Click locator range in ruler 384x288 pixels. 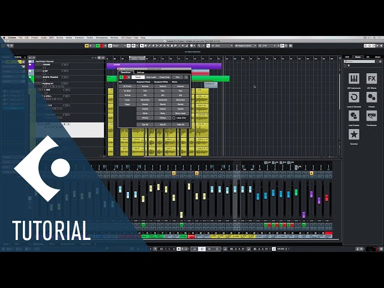[137, 59]
